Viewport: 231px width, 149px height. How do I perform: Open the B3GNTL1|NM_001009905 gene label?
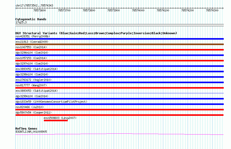point(31,132)
